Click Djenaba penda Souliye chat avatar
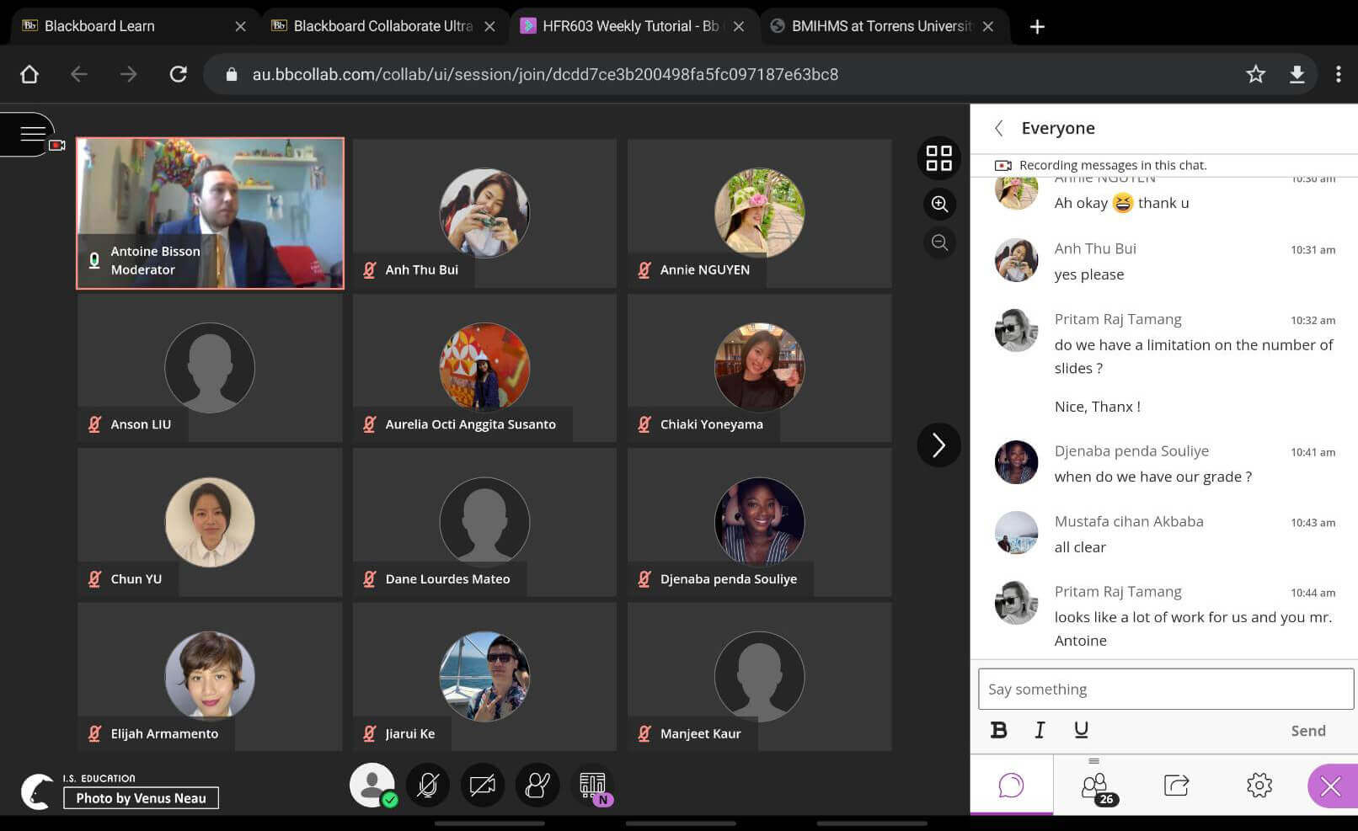 pyautogui.click(x=1016, y=462)
